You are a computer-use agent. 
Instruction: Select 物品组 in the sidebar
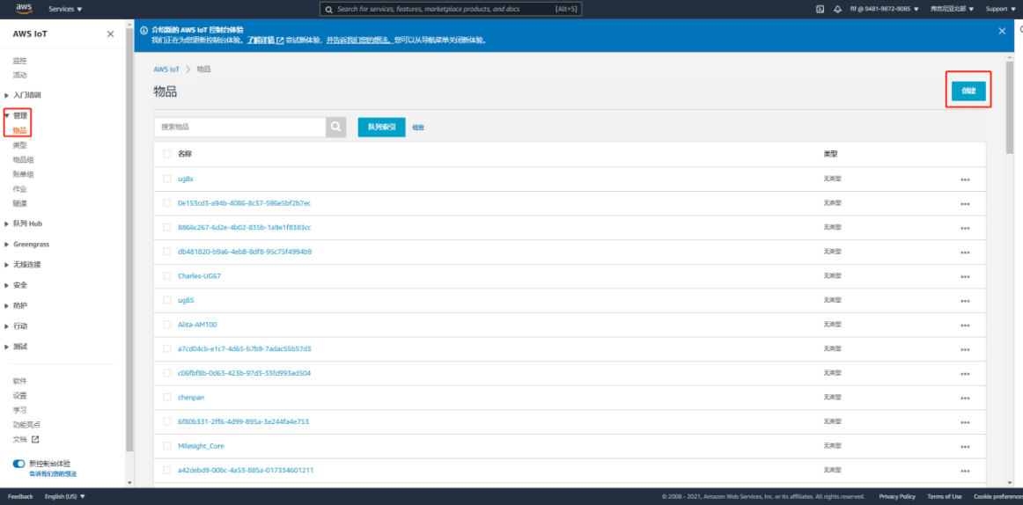click(x=24, y=159)
